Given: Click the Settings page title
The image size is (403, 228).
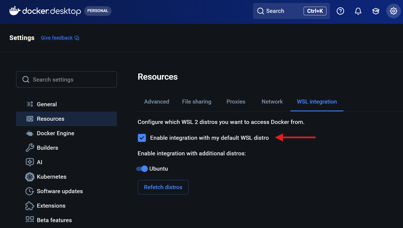Looking at the screenshot, I should [x=22, y=38].
